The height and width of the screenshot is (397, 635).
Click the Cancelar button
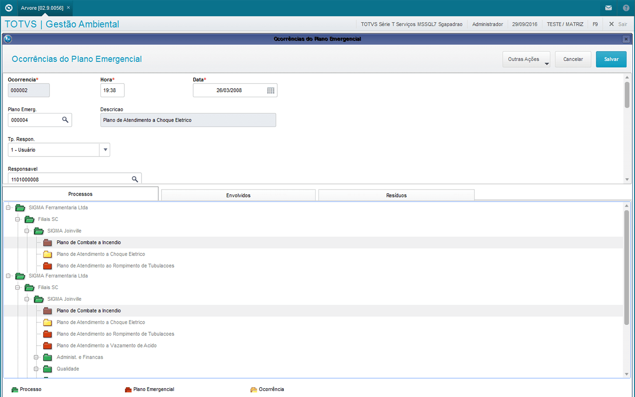pos(573,59)
